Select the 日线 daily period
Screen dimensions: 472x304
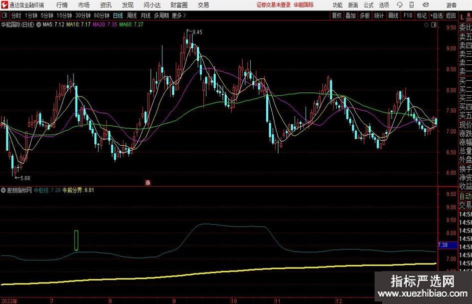tap(118, 15)
